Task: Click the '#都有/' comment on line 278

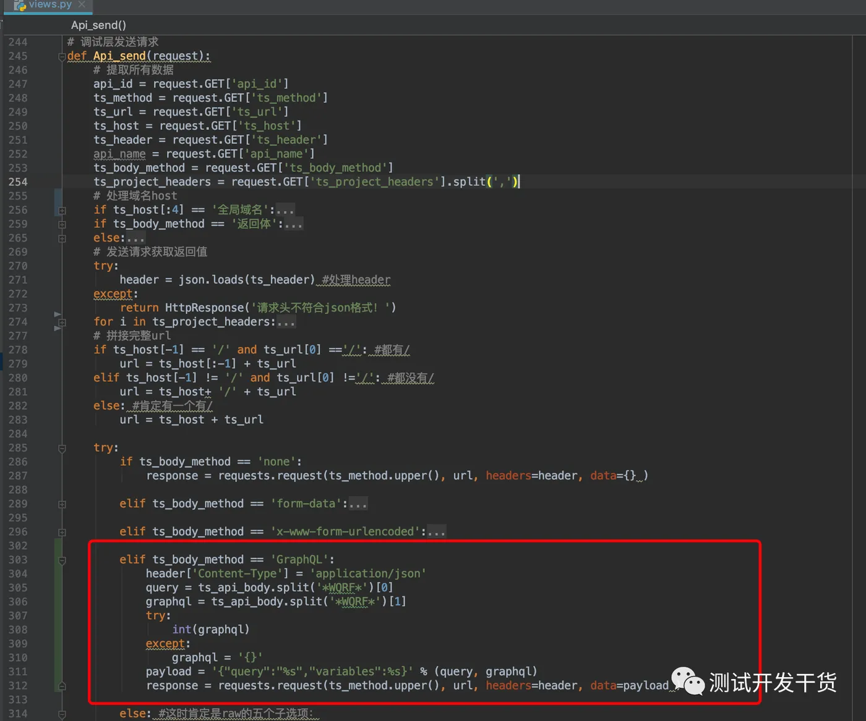Action: pos(392,350)
